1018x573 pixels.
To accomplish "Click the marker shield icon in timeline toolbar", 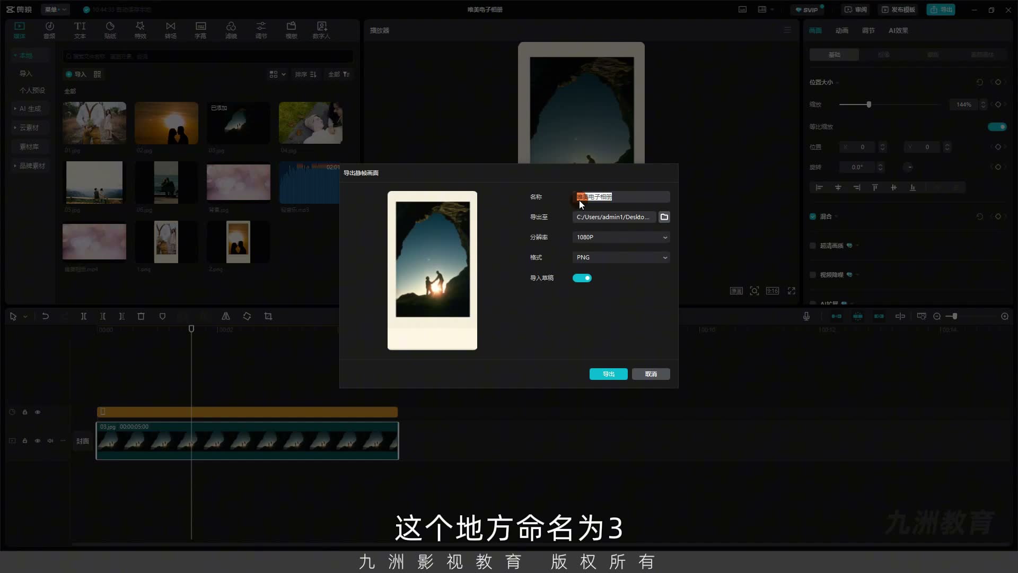I will tap(162, 316).
